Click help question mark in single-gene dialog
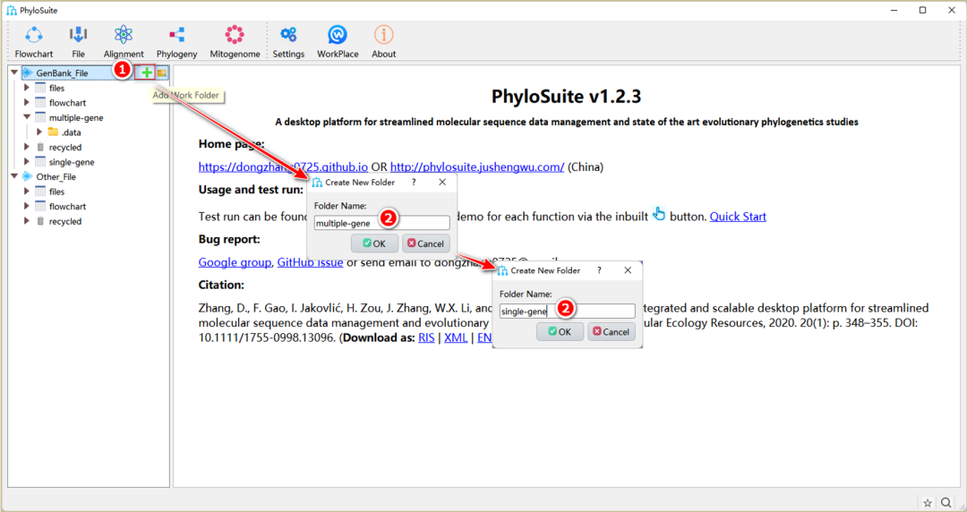This screenshot has width=967, height=512. pyautogui.click(x=599, y=270)
